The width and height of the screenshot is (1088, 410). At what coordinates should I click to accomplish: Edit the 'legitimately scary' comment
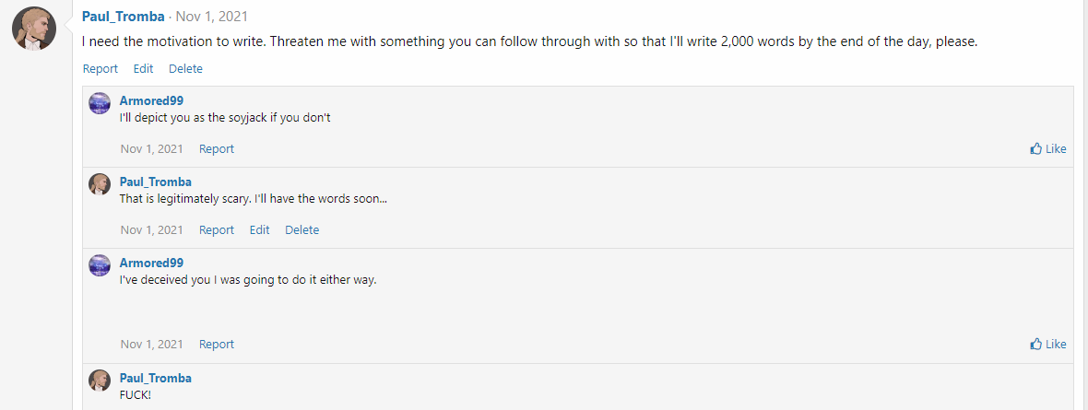click(x=260, y=230)
